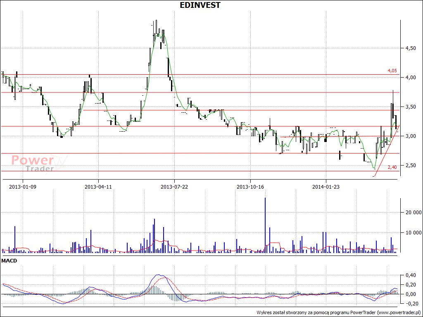Click the 0,40 MACD axis value
The height and width of the screenshot is (317, 423).
[411, 275]
